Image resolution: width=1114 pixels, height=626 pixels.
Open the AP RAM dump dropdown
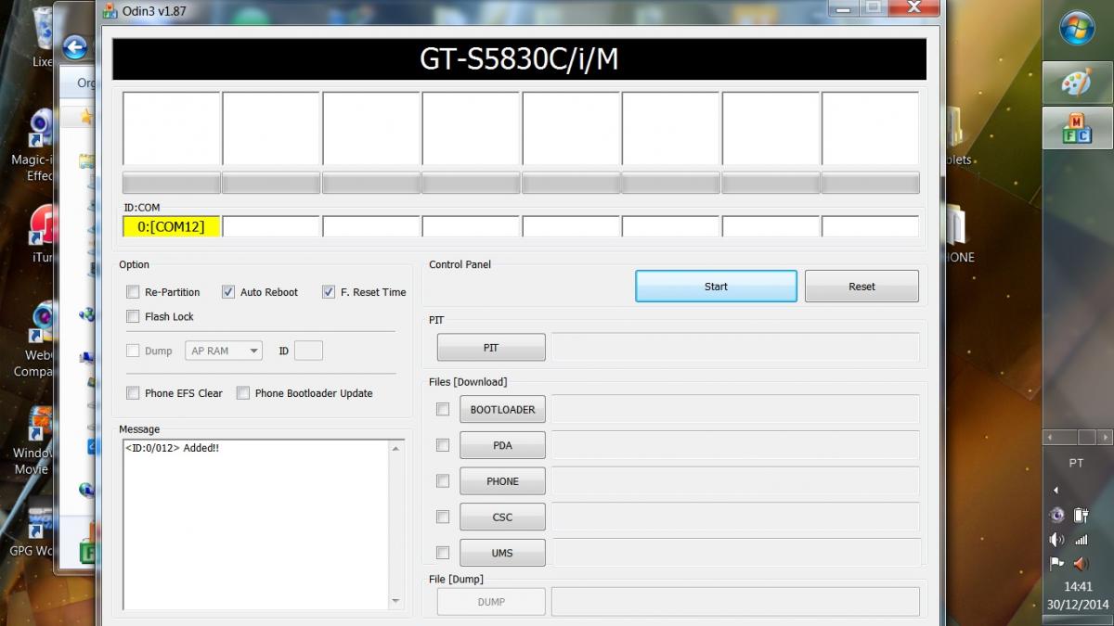point(224,351)
